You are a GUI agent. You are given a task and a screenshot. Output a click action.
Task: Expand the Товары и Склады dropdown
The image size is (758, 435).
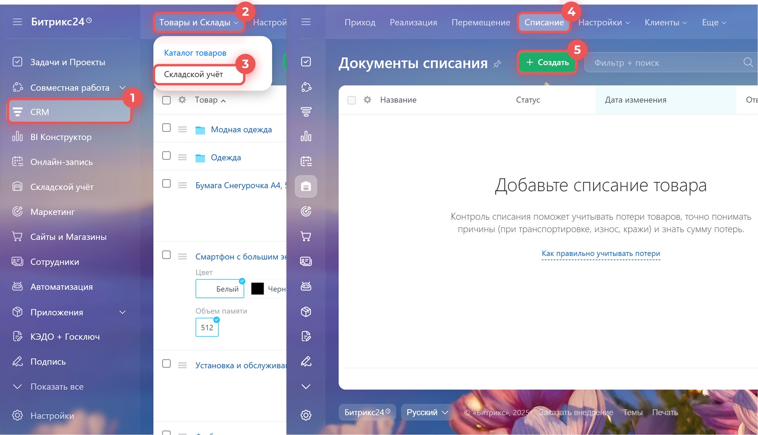[199, 22]
